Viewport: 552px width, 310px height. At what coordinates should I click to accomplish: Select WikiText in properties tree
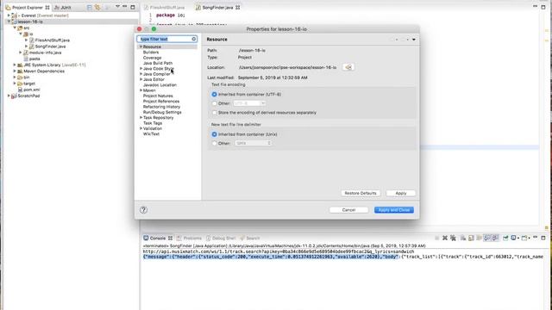point(151,134)
